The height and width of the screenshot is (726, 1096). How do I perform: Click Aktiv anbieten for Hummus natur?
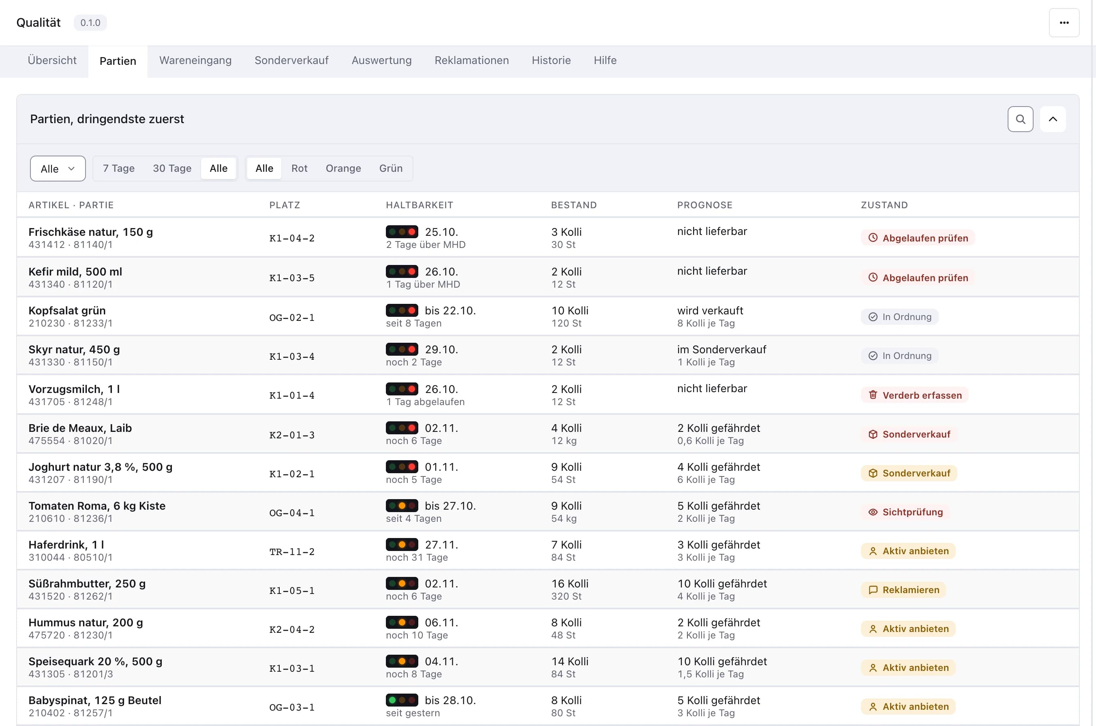coord(908,629)
